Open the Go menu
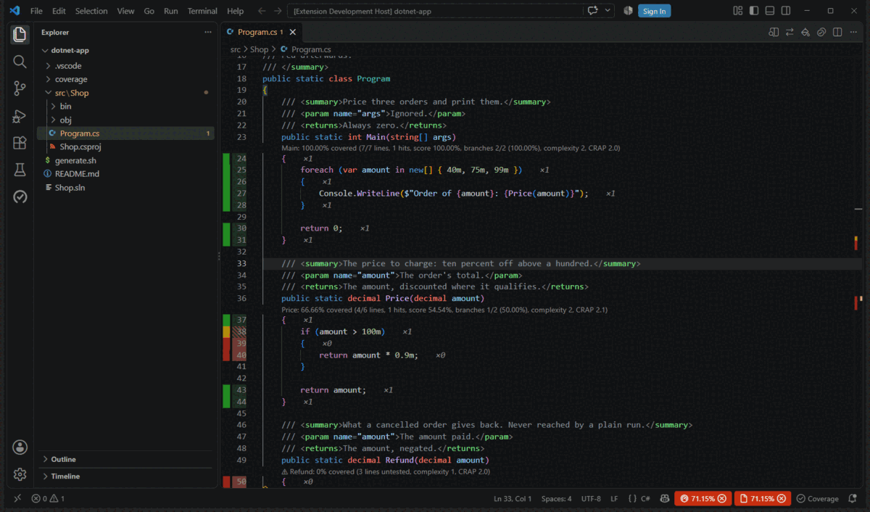The image size is (870, 512). [x=149, y=11]
